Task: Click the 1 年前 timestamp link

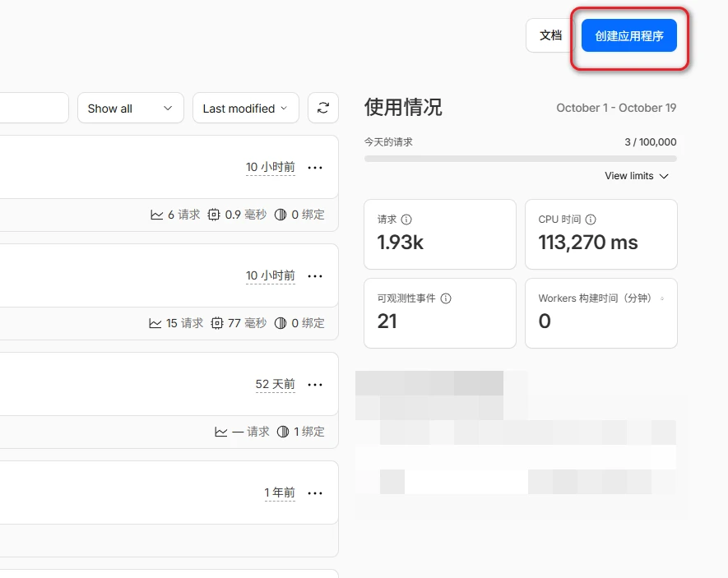Action: (280, 492)
